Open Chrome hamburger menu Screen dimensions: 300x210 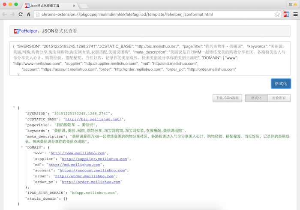tap(295, 14)
